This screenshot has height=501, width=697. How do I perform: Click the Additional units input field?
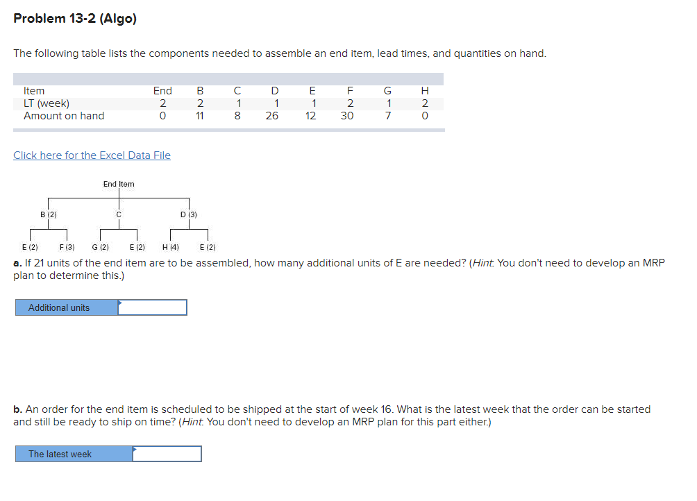pos(153,307)
